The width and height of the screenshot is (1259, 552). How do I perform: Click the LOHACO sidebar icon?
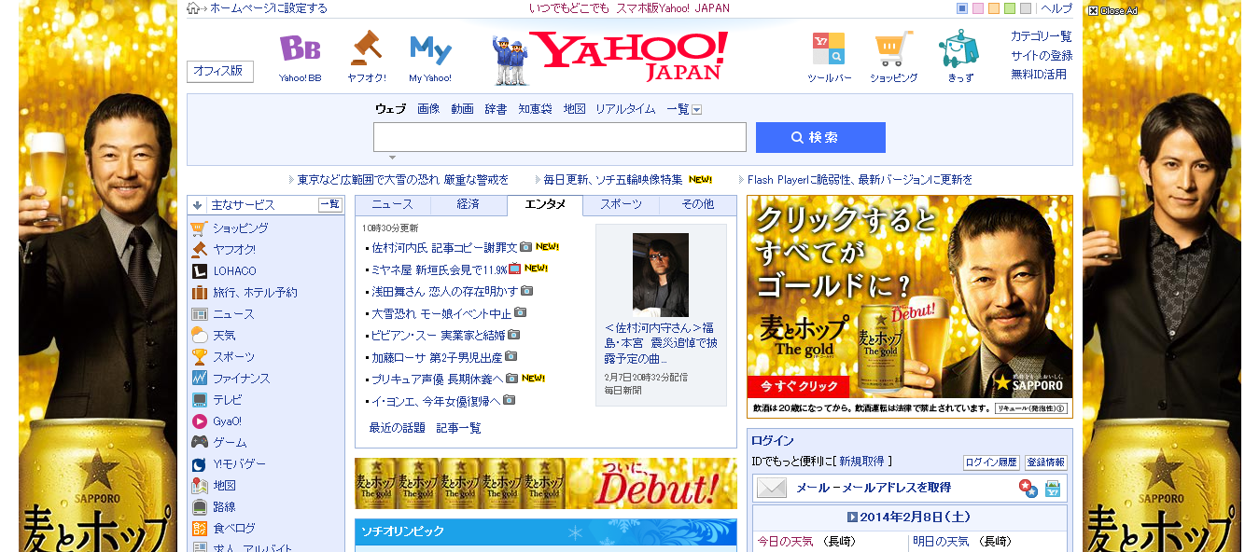199,271
